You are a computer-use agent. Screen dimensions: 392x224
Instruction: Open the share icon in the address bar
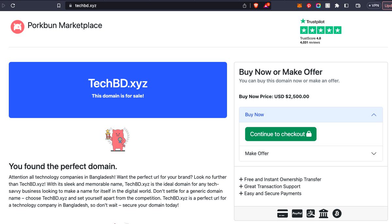[245, 6]
